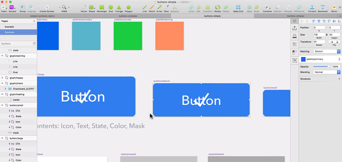
Task: Select the Symbols page
Action: pyautogui.click(x=18, y=32)
